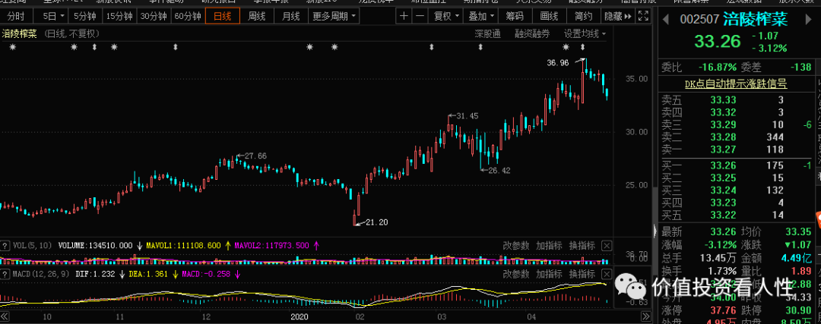The width and height of the screenshot is (821, 324).
Task: Select the 买五 33.22 order row
Action: (734, 215)
